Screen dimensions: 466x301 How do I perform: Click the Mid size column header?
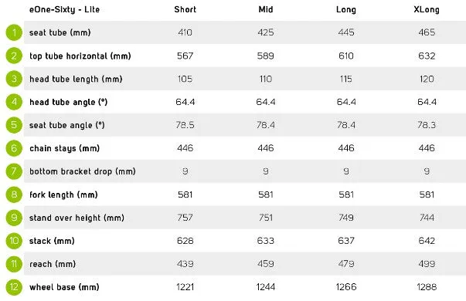(x=266, y=9)
